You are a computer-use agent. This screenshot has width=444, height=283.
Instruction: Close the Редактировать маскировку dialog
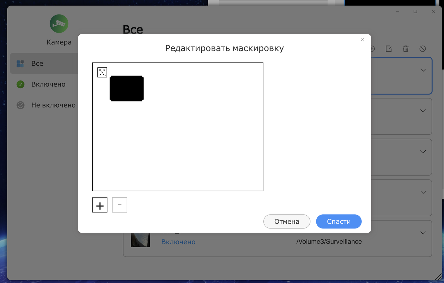(362, 40)
